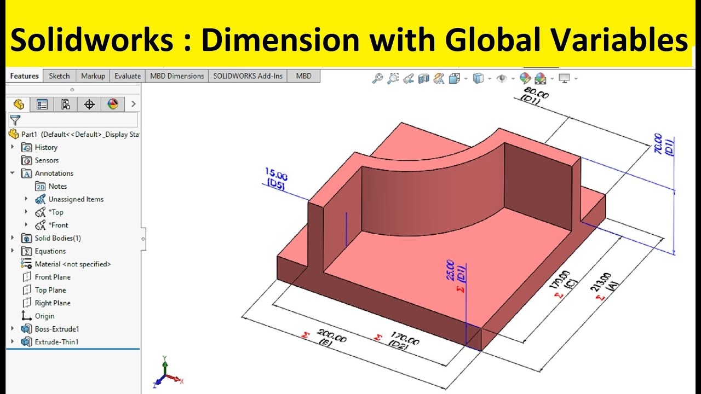The width and height of the screenshot is (701, 394).
Task: Select the Sensors folder
Action: click(x=39, y=160)
